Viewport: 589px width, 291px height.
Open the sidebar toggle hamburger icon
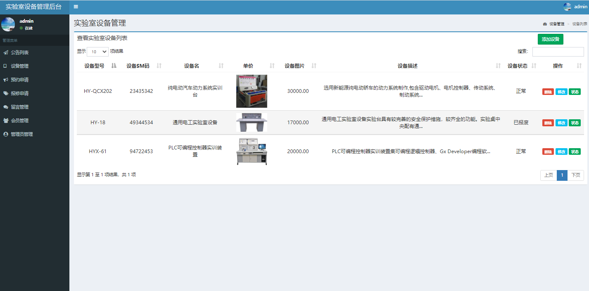pos(76,7)
